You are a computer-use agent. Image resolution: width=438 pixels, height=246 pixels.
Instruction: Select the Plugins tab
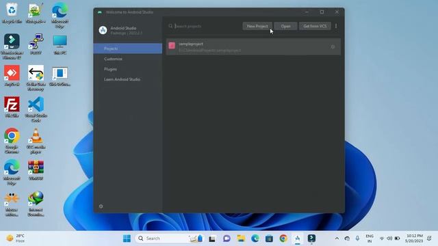tap(128, 69)
